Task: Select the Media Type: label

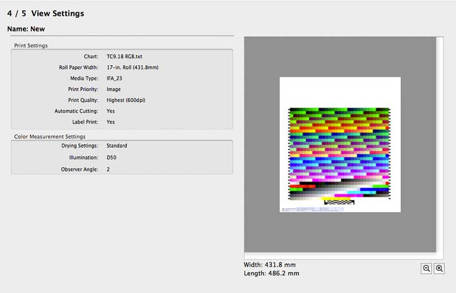Action: (84, 78)
